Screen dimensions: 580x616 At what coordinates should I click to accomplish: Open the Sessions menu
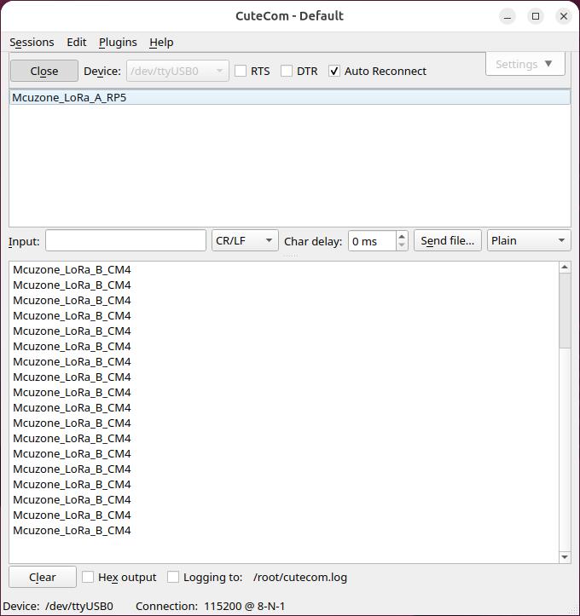tap(32, 42)
